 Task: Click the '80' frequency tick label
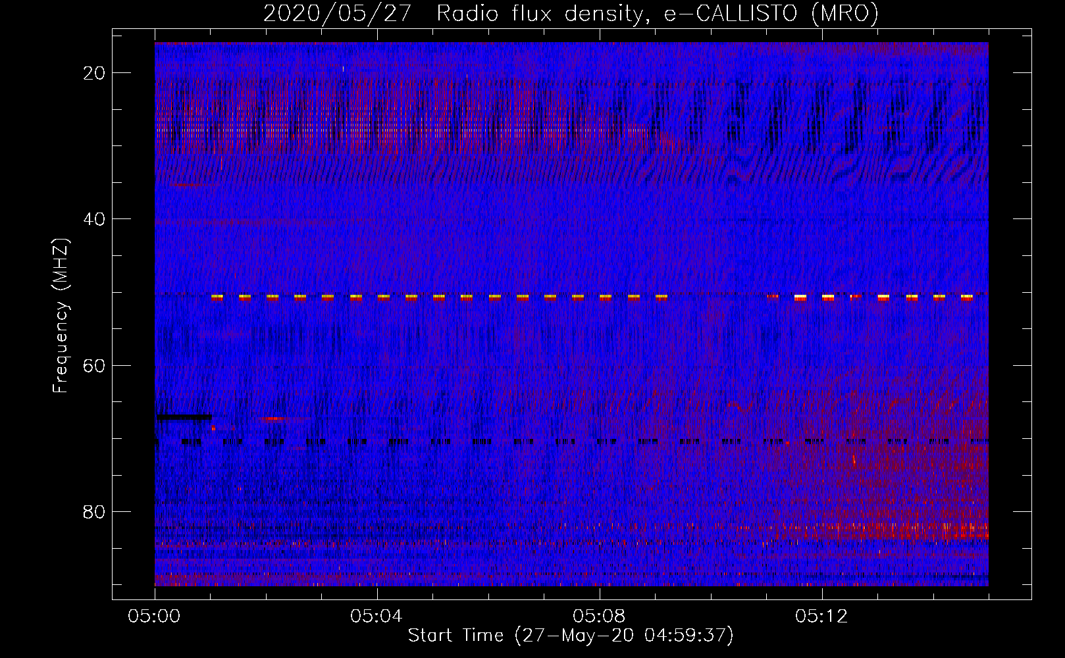click(x=95, y=512)
